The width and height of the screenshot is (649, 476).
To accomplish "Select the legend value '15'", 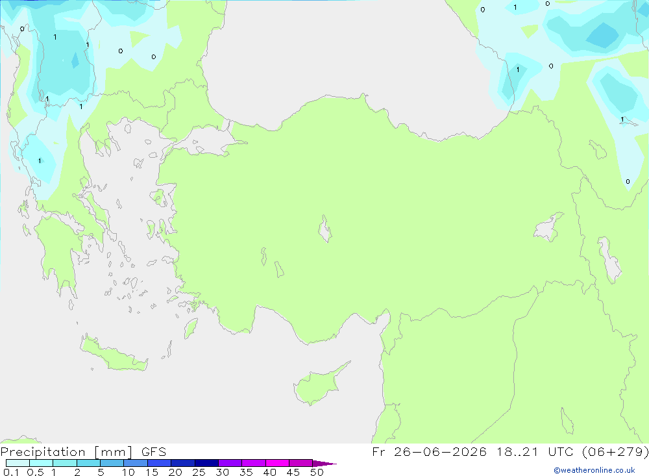I will pos(152,472).
